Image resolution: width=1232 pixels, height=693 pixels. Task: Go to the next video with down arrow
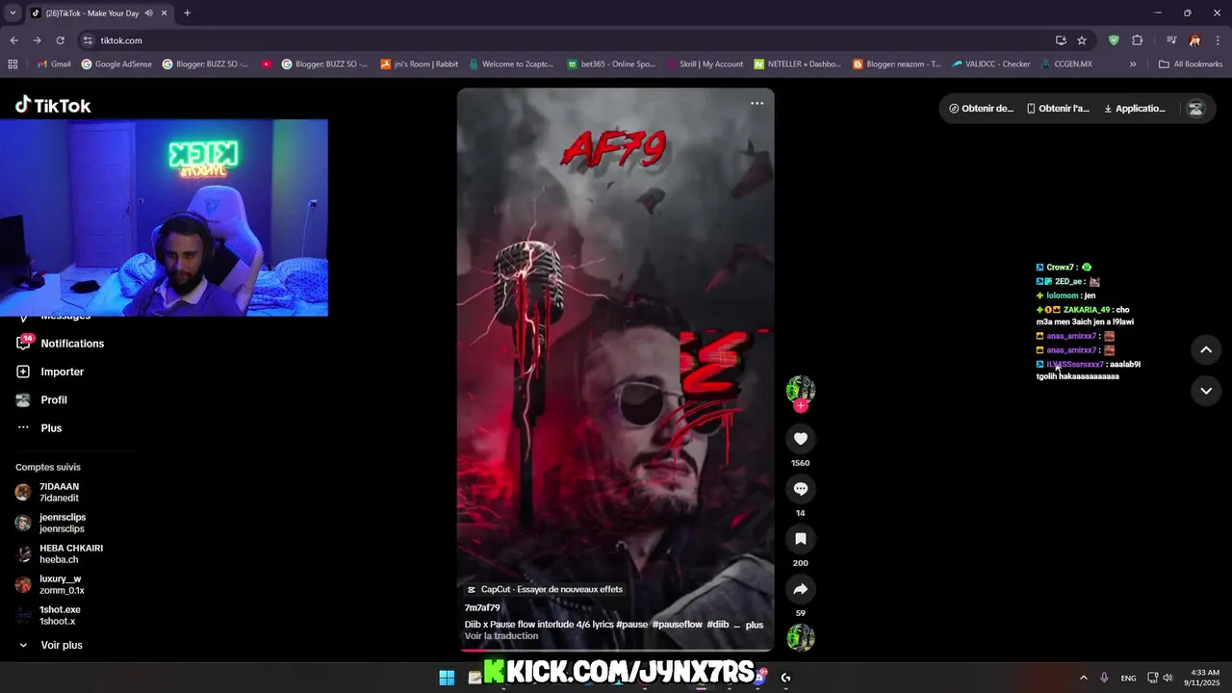pyautogui.click(x=1206, y=391)
